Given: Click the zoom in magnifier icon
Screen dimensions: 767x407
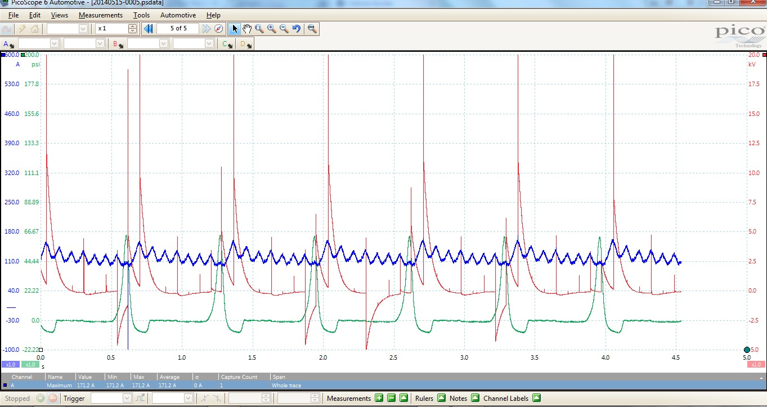Looking at the screenshot, I should coord(272,29).
